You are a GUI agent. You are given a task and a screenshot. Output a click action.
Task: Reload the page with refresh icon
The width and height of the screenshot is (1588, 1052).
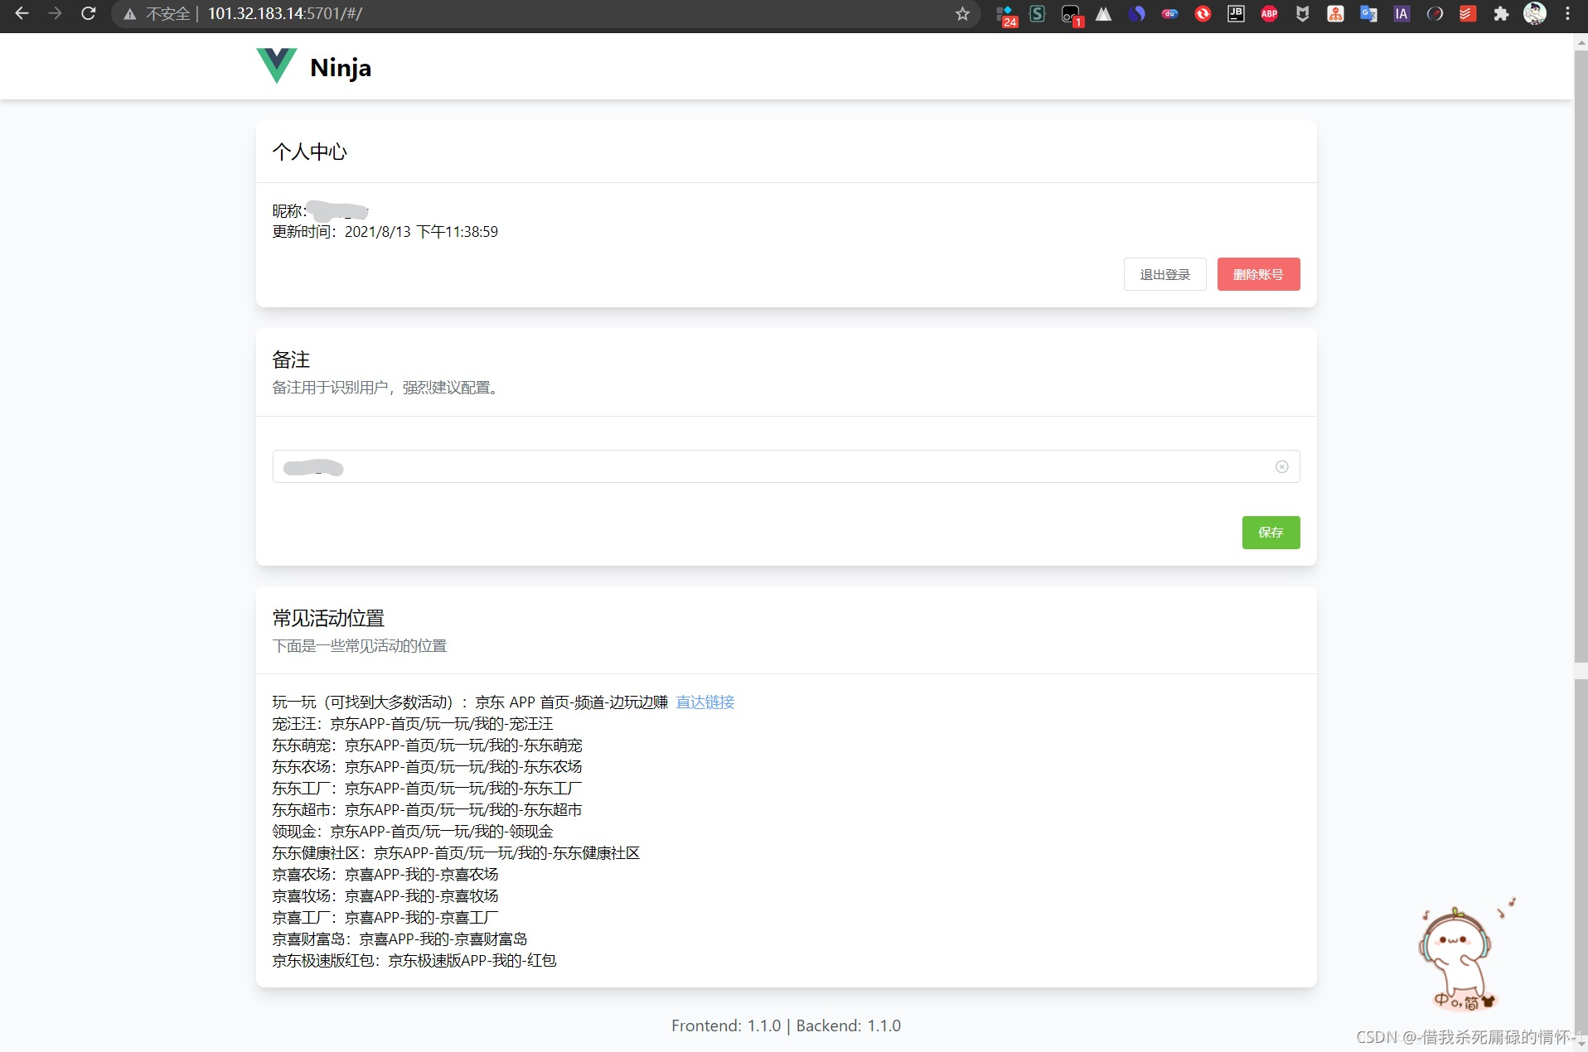pos(88,13)
